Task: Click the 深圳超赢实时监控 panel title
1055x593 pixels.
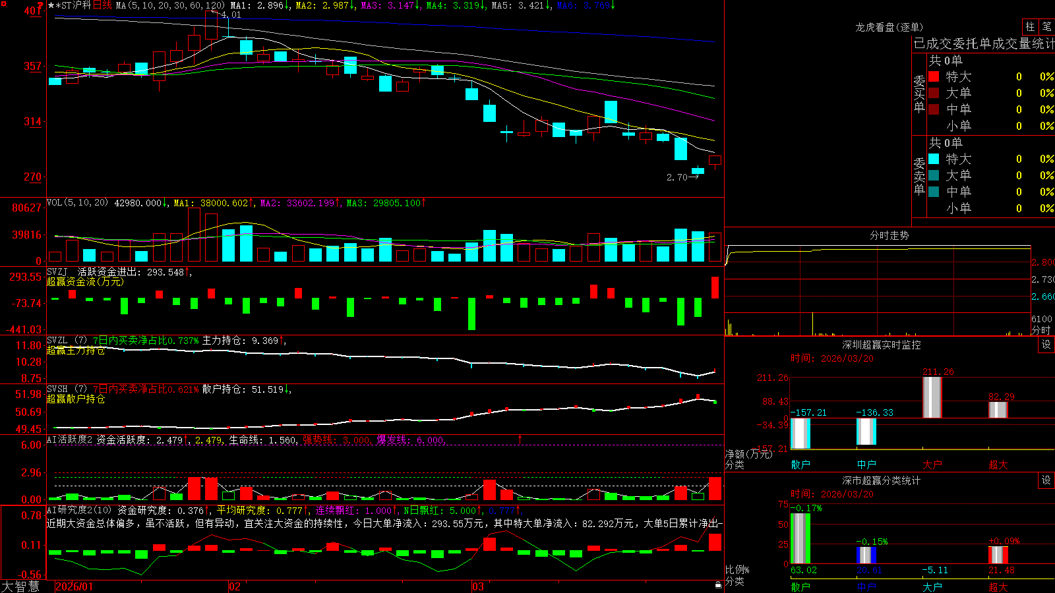Action: tap(881, 345)
